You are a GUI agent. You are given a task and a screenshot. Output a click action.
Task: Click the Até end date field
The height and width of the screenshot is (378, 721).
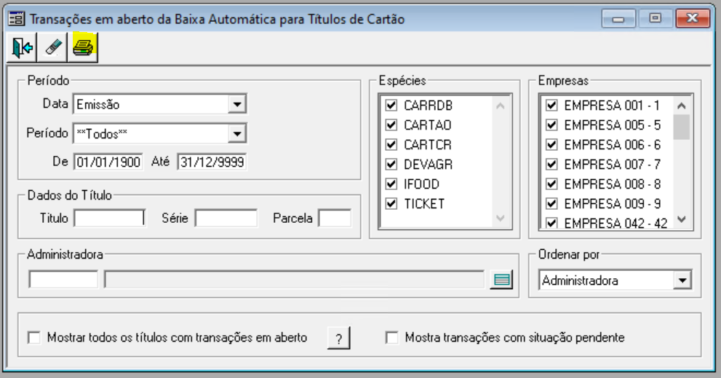click(212, 162)
